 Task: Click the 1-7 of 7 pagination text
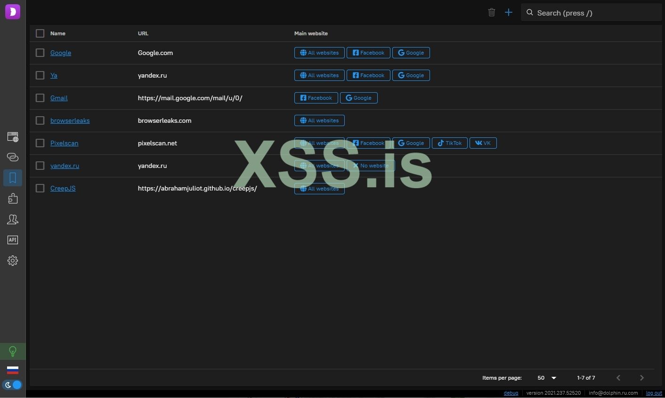[x=586, y=378]
